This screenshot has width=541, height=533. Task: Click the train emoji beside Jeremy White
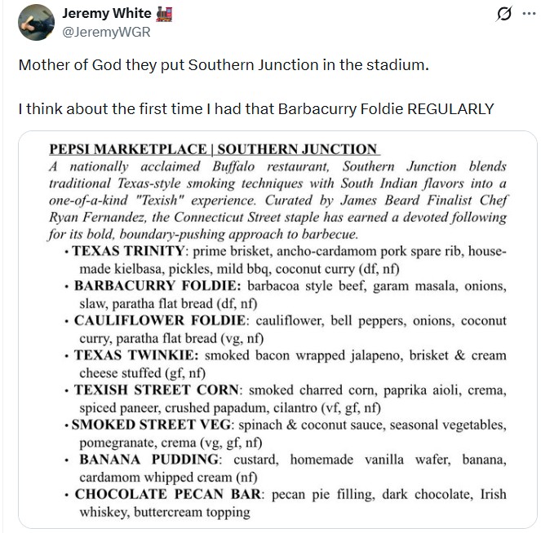[x=164, y=14]
